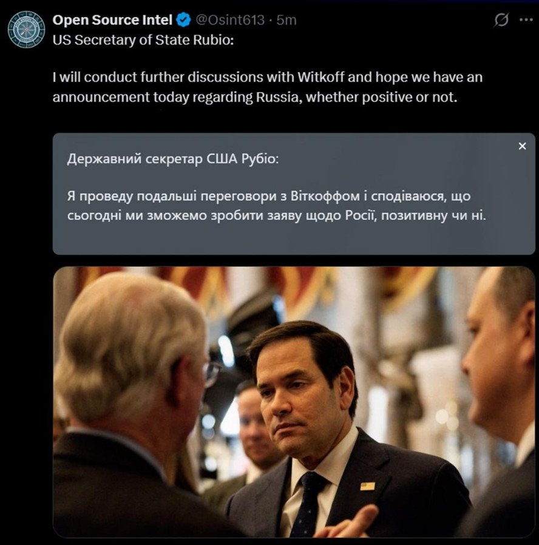Close the Ukrainian translation box

click(x=522, y=146)
